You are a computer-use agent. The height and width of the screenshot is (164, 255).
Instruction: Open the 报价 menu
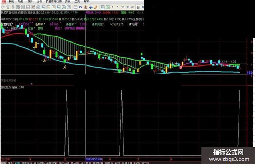(x=30, y=1)
